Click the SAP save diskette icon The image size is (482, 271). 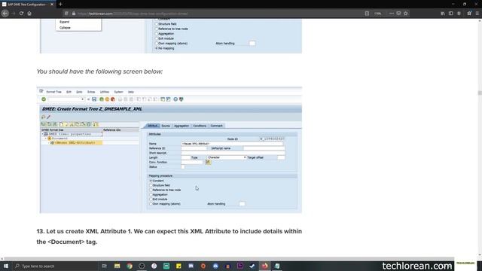(x=94, y=99)
